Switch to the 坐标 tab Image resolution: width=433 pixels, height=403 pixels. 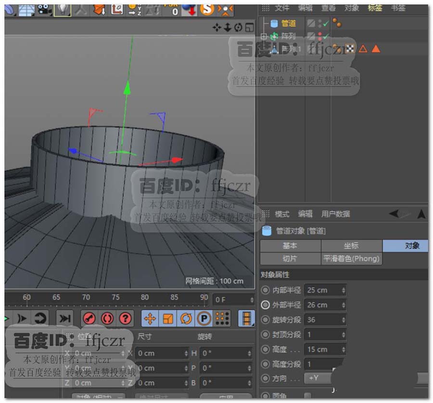pyautogui.click(x=352, y=246)
